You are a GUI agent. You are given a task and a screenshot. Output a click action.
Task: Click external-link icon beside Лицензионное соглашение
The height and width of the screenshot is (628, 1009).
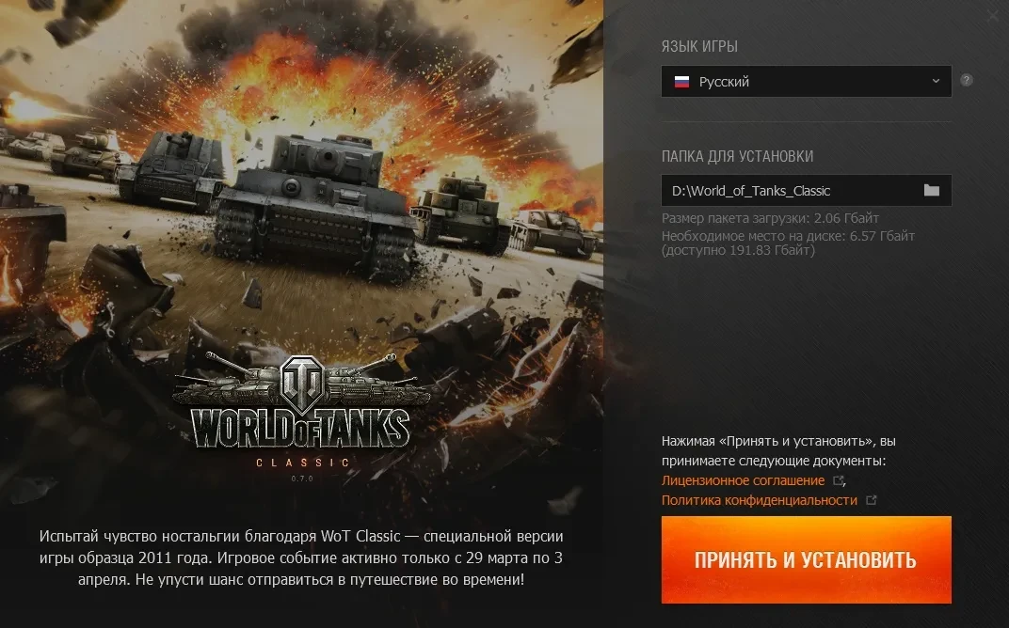839,480
